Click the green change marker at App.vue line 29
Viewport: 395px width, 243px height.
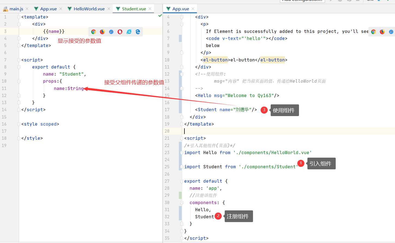[180, 195]
